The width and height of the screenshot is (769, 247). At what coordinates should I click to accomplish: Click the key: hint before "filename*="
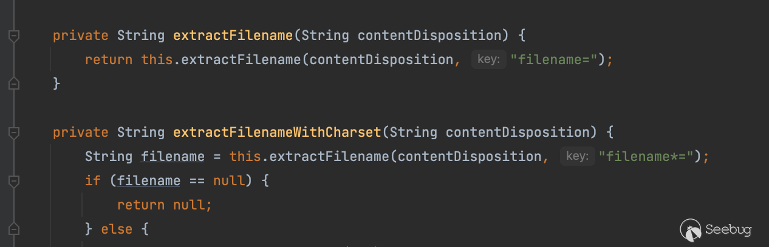click(576, 156)
